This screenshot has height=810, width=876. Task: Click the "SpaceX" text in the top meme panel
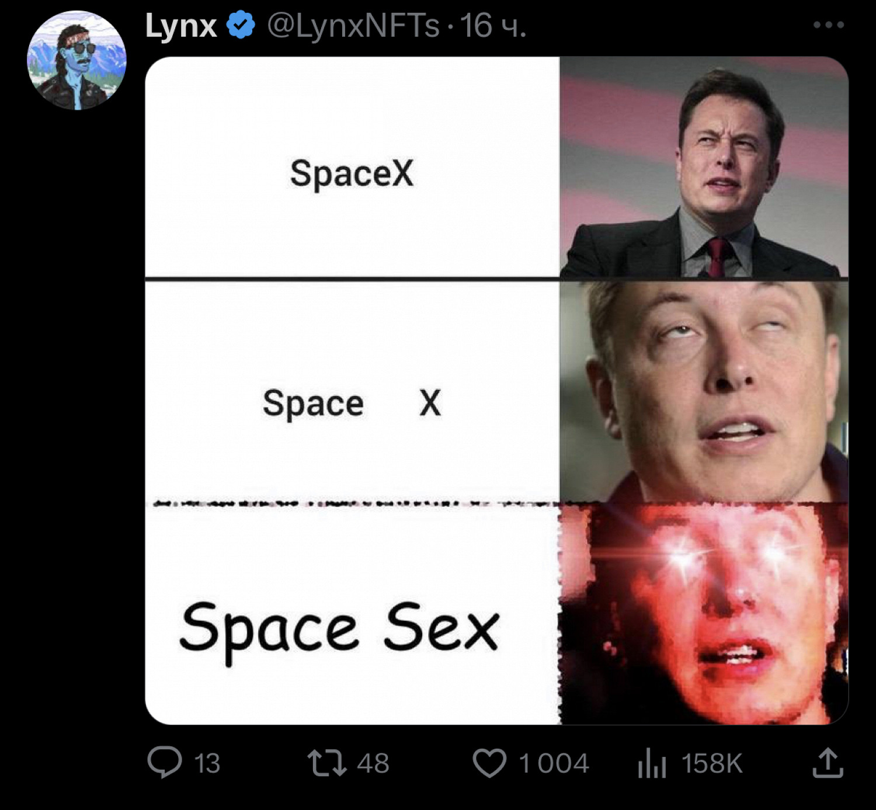click(x=352, y=173)
